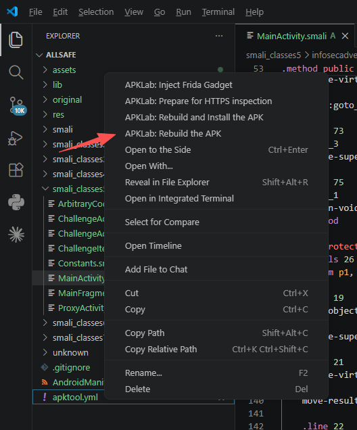
Task: Click line number 142 in the gutter
Action: pos(256,426)
